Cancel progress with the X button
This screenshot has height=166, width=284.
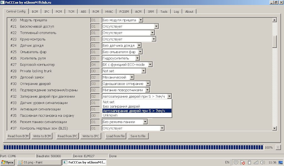[278, 147]
